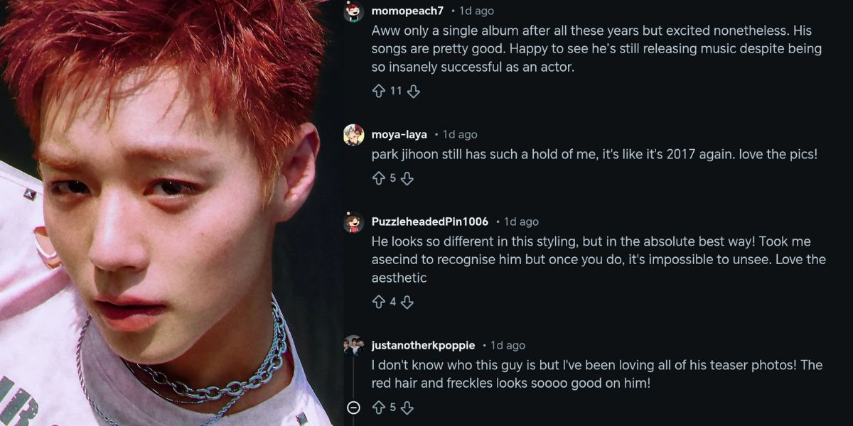Open timestamp on moya-laya's comment
The height and width of the screenshot is (426, 853).
[460, 134]
